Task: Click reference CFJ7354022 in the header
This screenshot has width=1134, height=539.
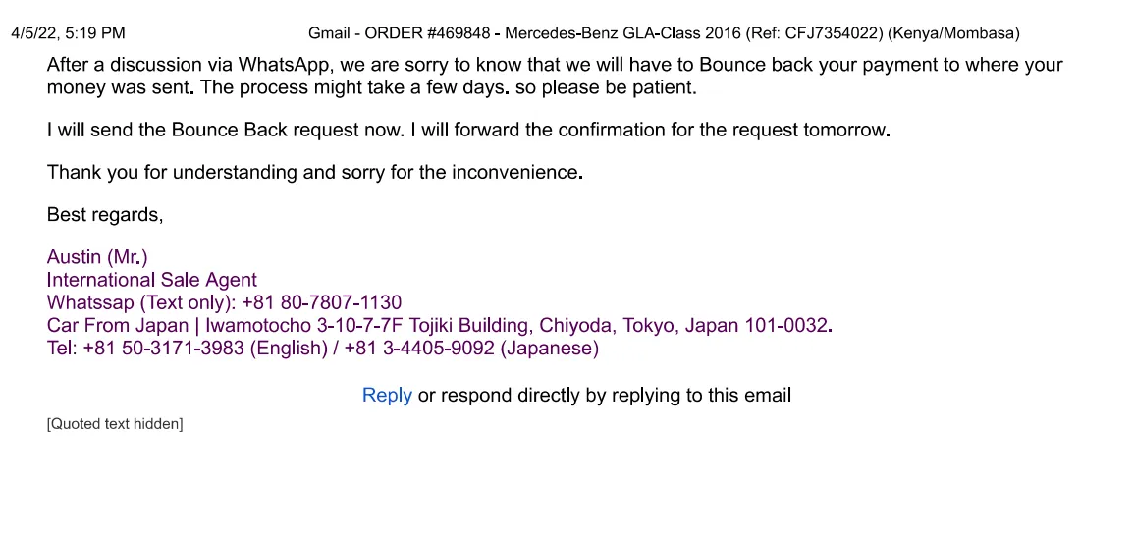Action: tap(834, 33)
